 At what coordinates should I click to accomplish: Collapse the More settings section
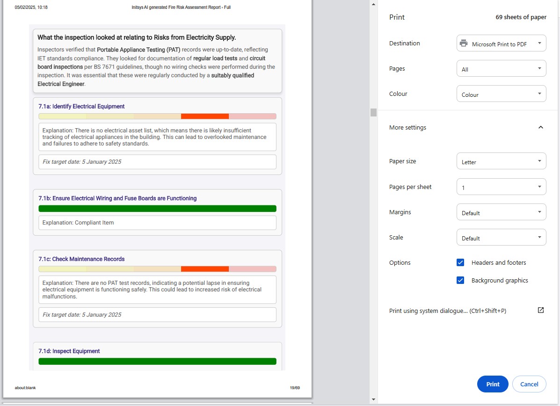[541, 127]
